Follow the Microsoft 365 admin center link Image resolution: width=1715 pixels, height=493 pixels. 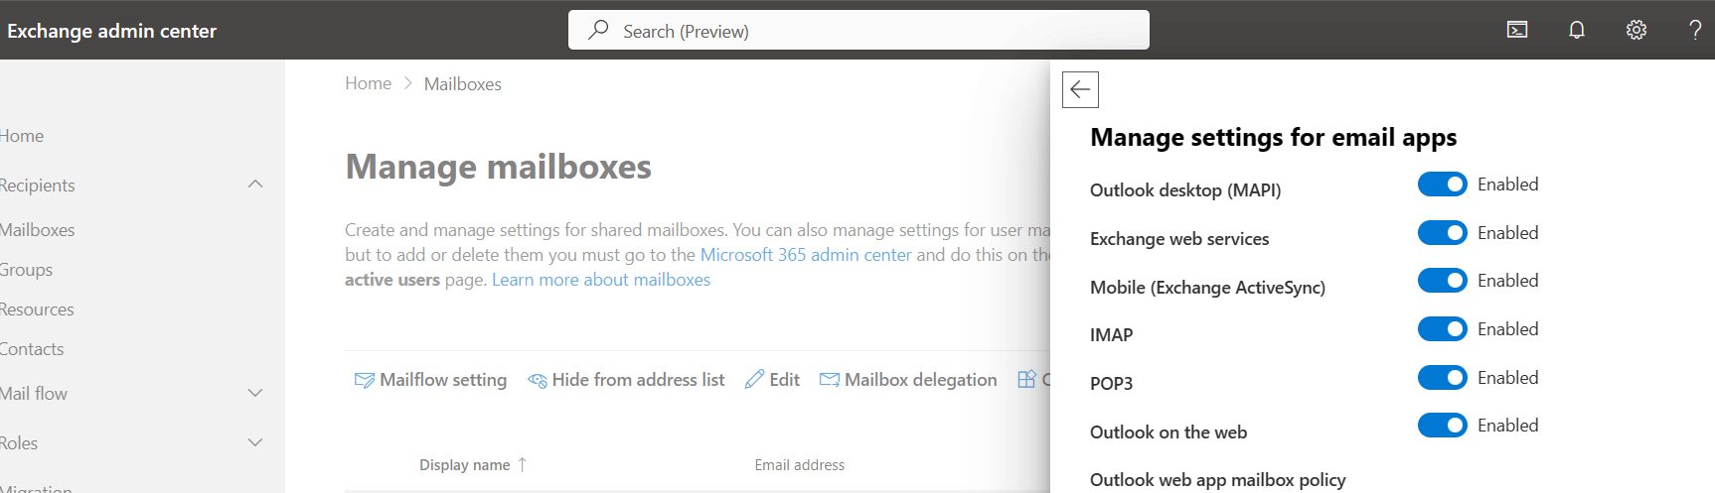tap(806, 255)
